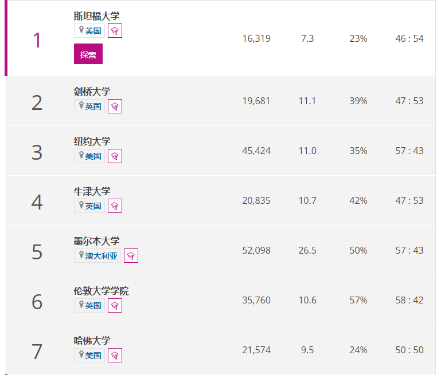Click graduation cap icon for 伦敦大学学院

tap(115, 306)
